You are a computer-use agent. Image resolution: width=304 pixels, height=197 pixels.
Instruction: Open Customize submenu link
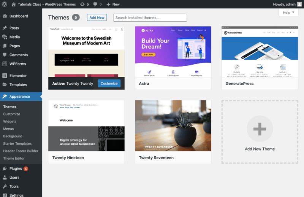coord(11,114)
